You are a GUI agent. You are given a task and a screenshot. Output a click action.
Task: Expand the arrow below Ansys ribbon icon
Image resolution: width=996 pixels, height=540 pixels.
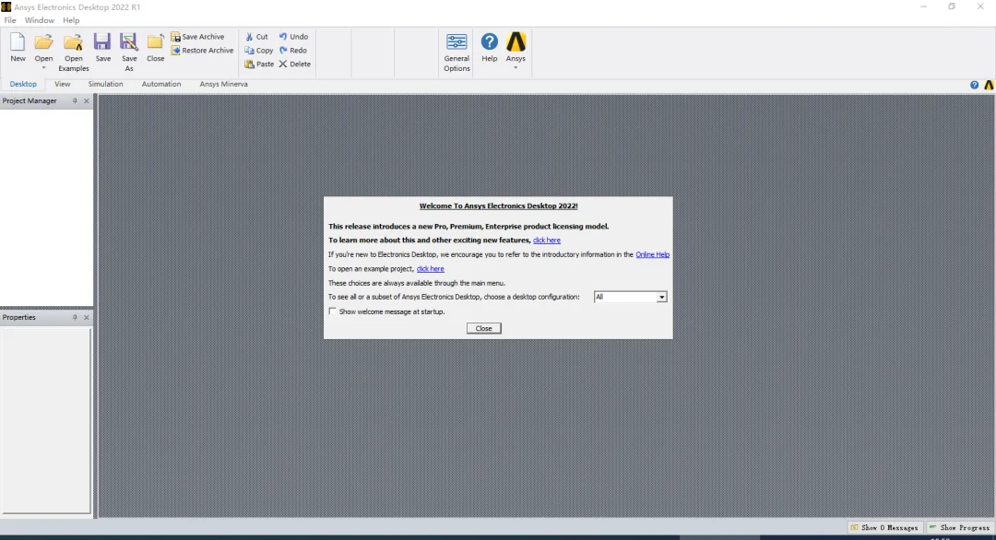pos(516,68)
